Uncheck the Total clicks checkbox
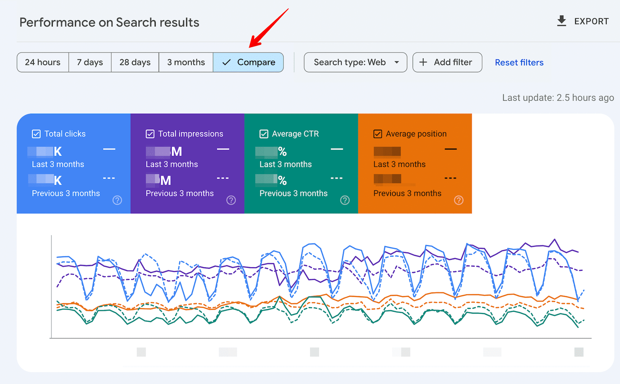620x384 pixels. 36,133
